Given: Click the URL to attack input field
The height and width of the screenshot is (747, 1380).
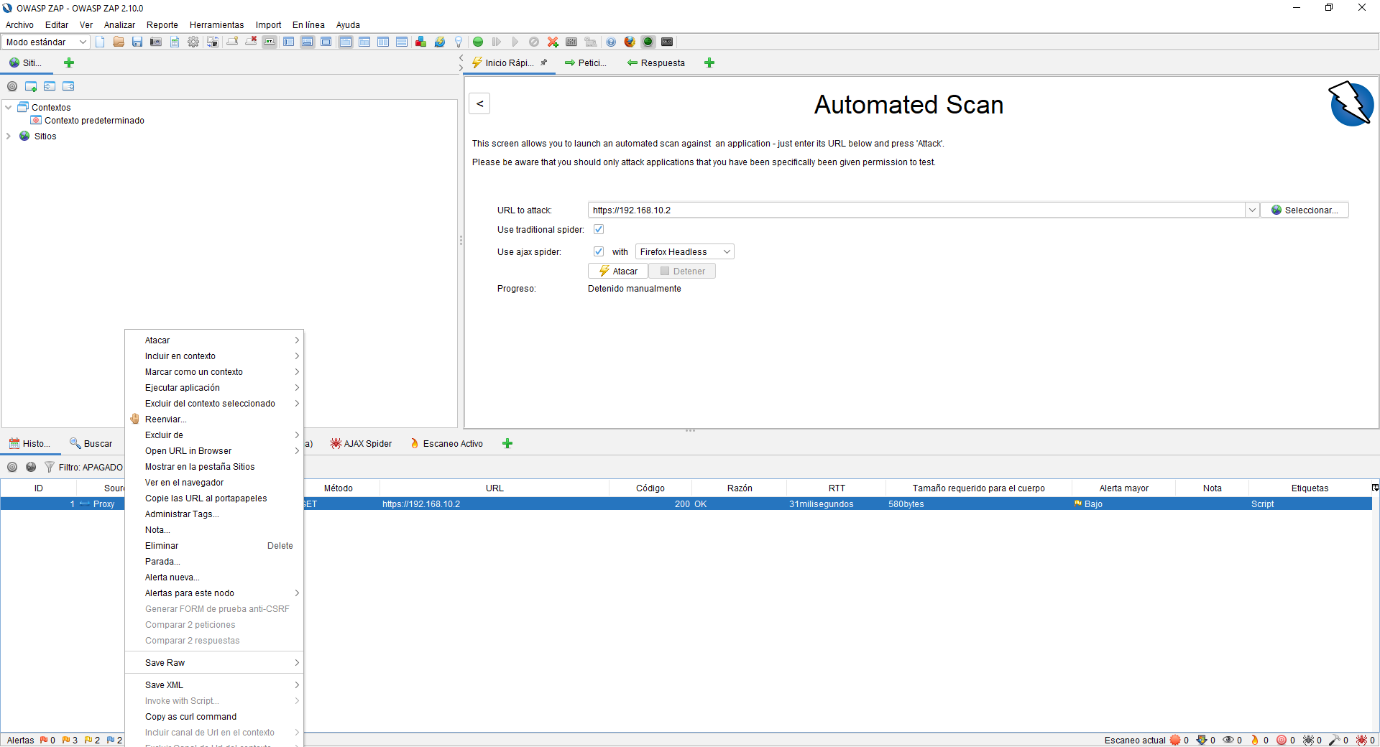Looking at the screenshot, I should point(916,210).
